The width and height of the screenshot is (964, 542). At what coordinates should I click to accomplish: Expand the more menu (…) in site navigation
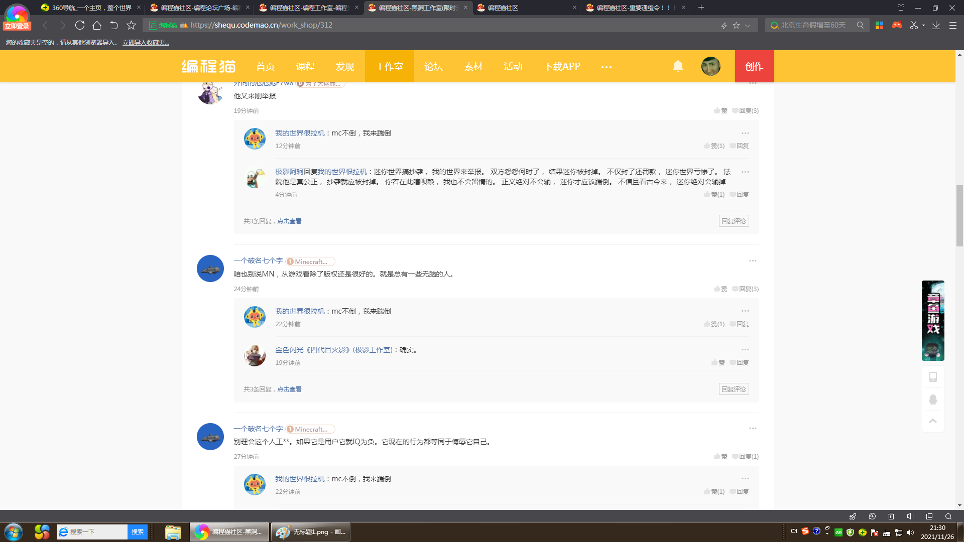607,67
